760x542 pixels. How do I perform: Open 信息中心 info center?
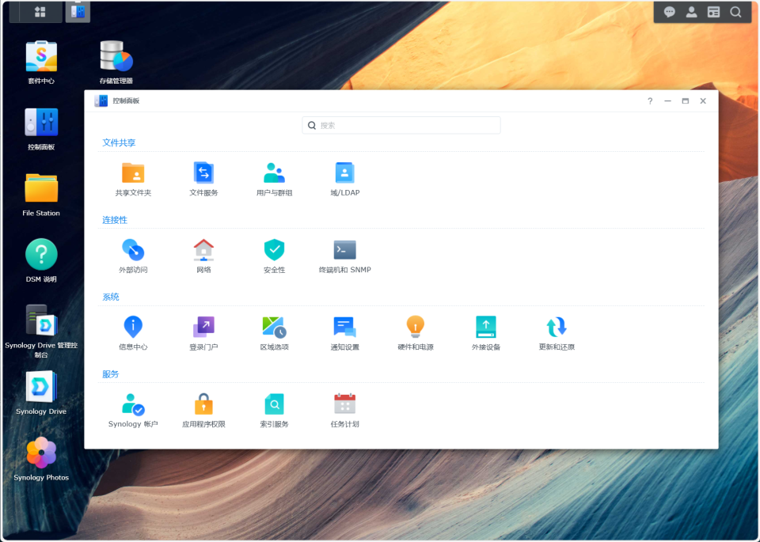tap(133, 332)
